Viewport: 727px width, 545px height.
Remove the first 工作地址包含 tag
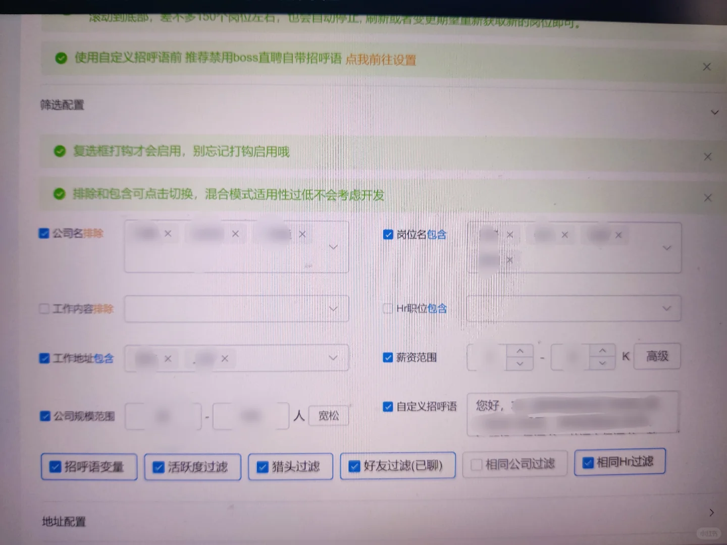coord(168,358)
